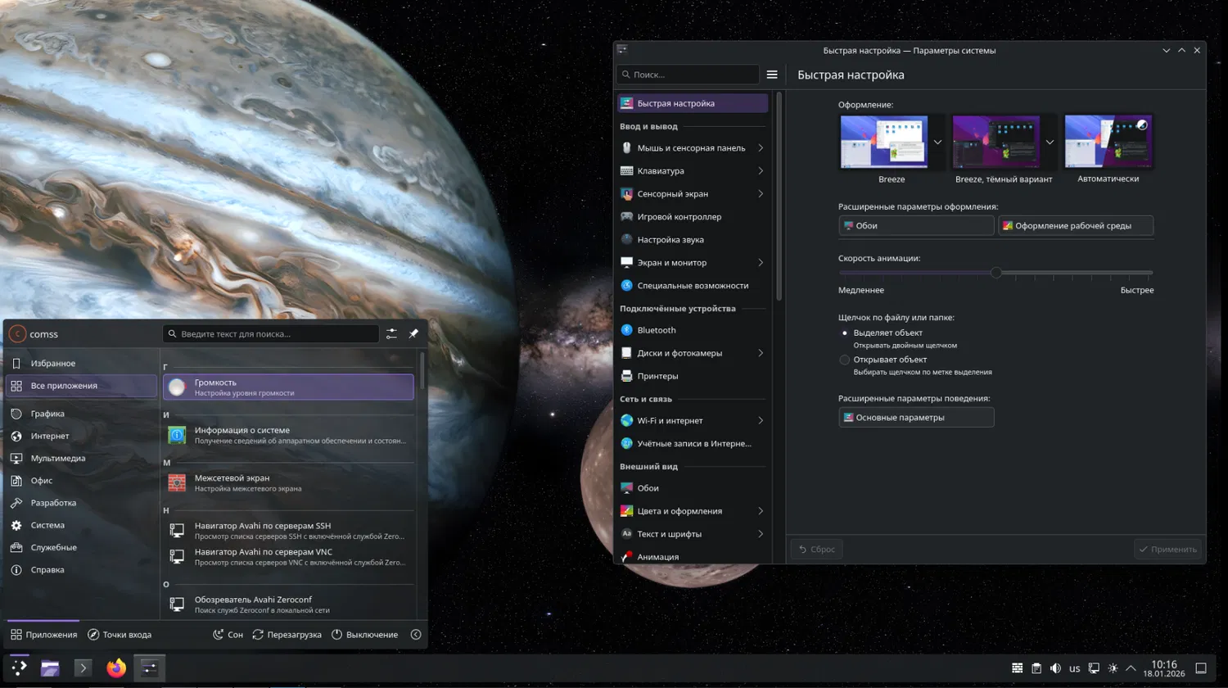Expand the Wi-Fi и интернет chevron

[x=761, y=420]
